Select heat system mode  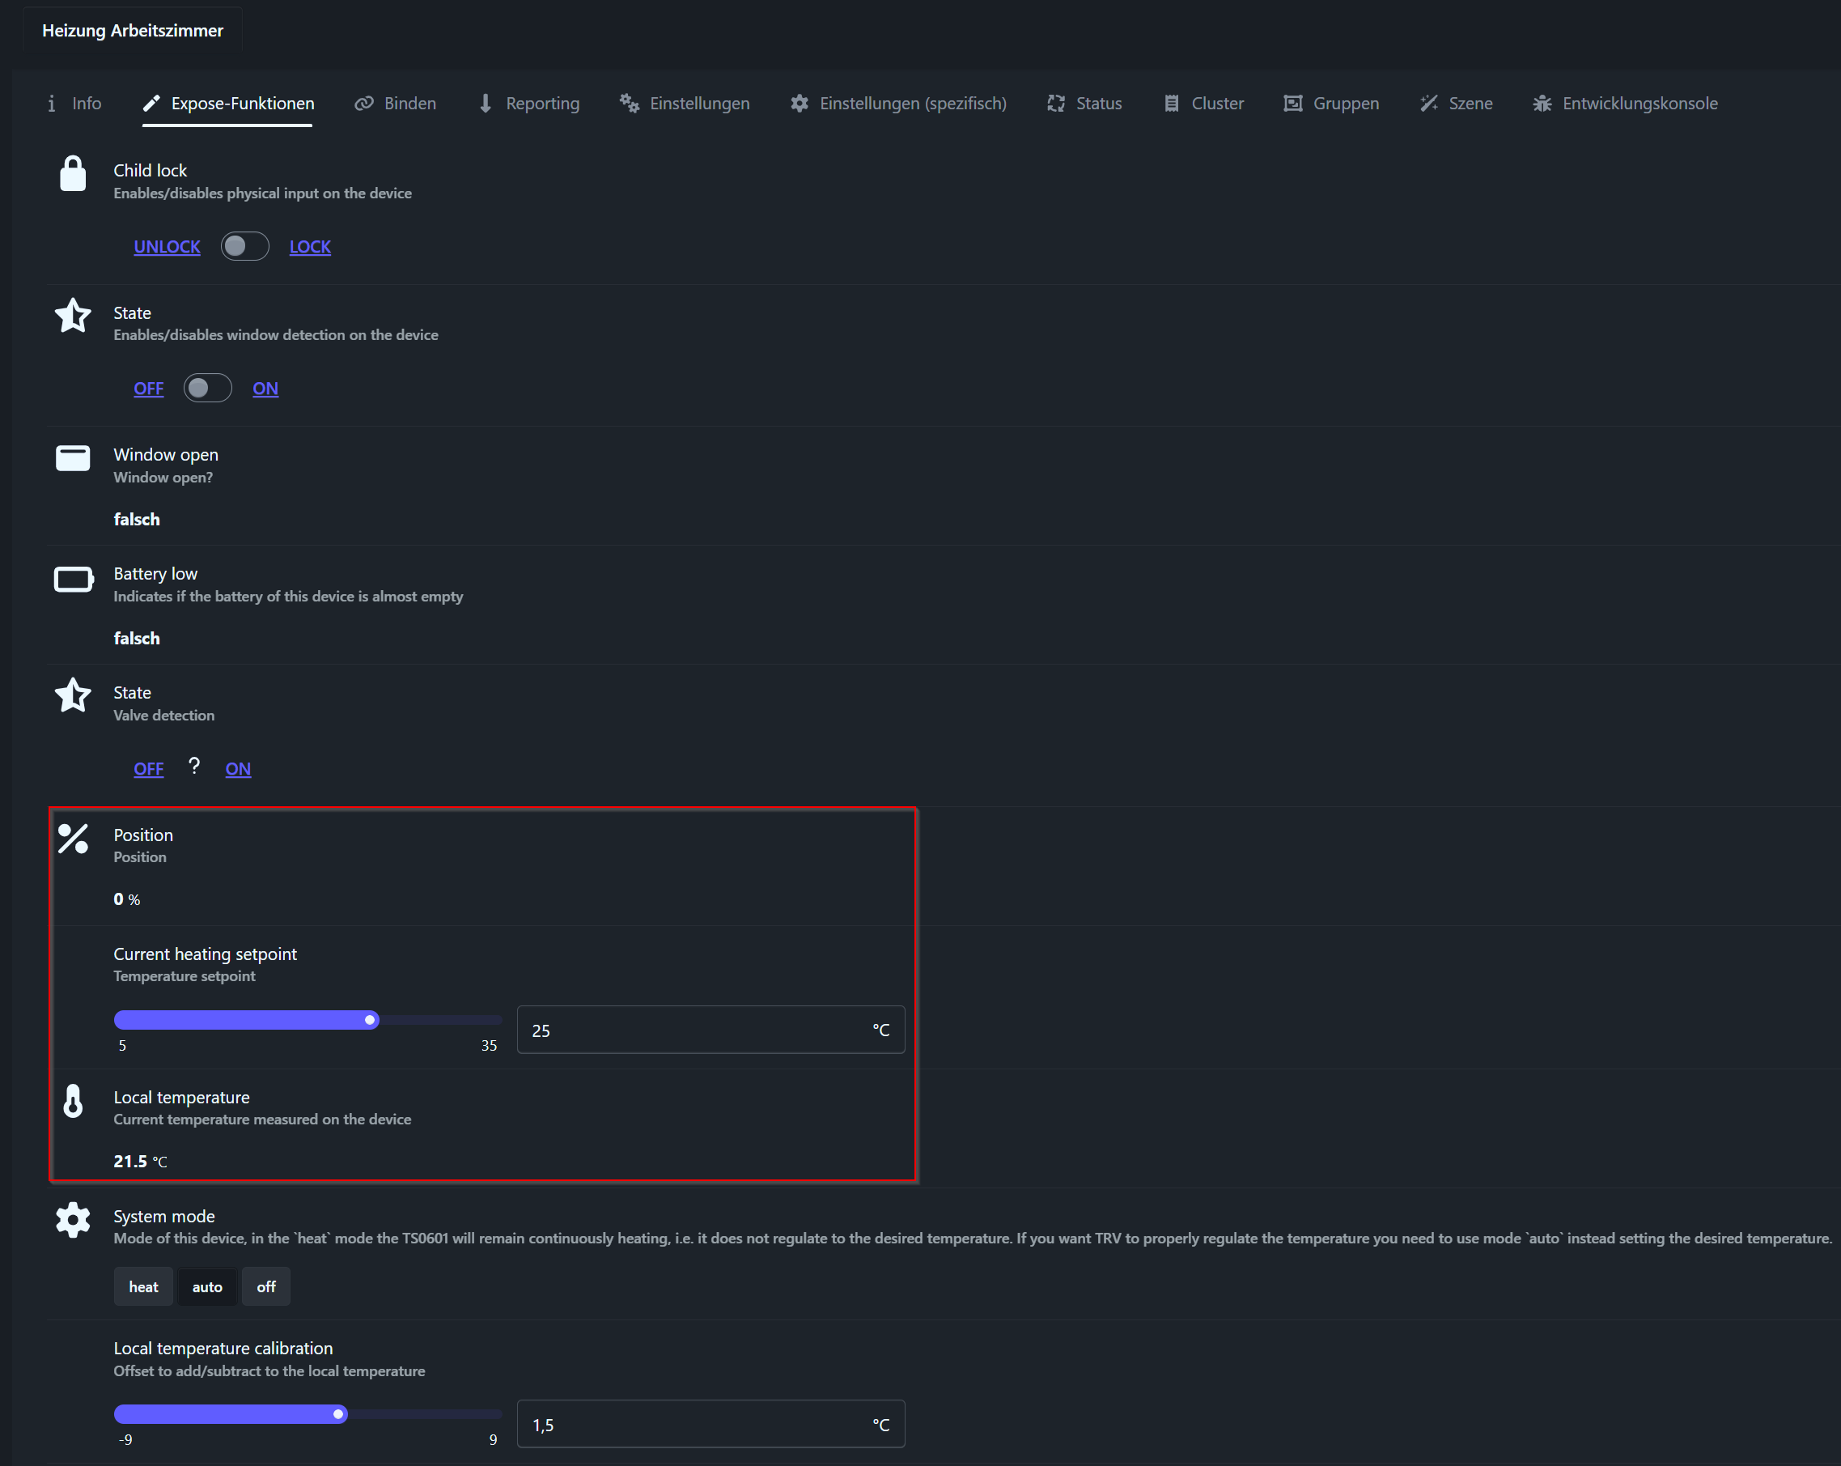[x=142, y=1286]
